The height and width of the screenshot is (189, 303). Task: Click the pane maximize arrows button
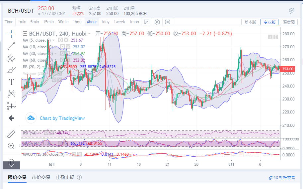(x=276, y=37)
